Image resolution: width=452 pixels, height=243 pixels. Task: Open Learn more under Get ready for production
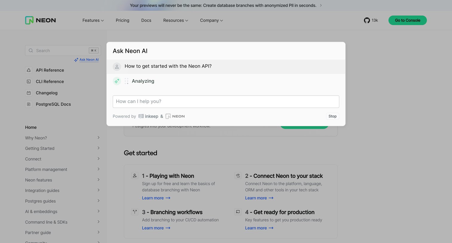[259, 228]
